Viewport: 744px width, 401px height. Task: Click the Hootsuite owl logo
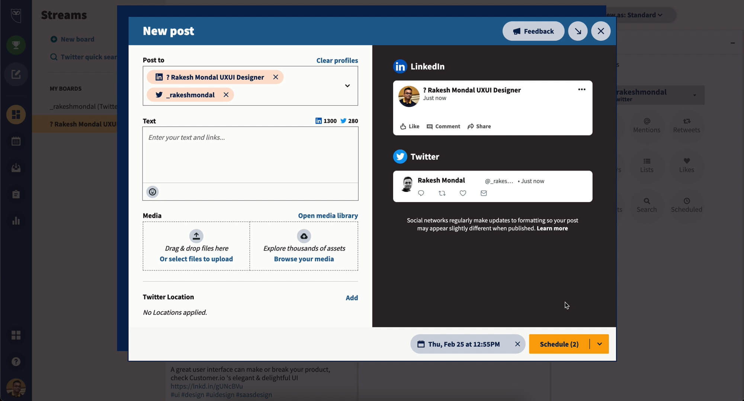click(16, 15)
